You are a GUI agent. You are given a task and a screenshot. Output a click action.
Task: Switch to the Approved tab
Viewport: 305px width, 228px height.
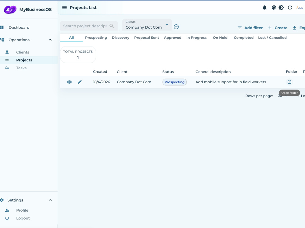173,38
